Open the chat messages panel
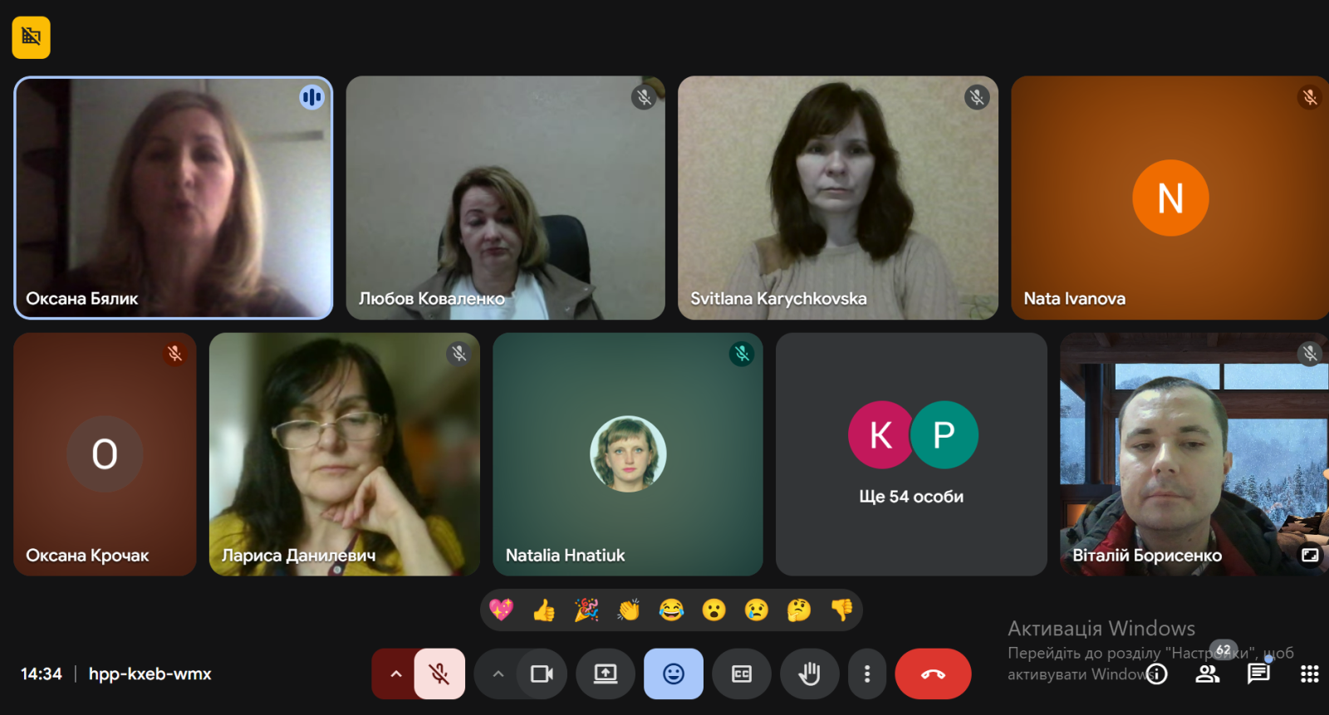 coord(1258,673)
